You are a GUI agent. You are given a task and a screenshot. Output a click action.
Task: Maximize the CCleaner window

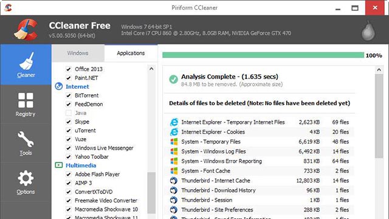[355, 8]
